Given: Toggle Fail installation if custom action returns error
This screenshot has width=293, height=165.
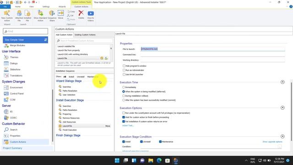Looking at the screenshot, I should tap(124, 121).
